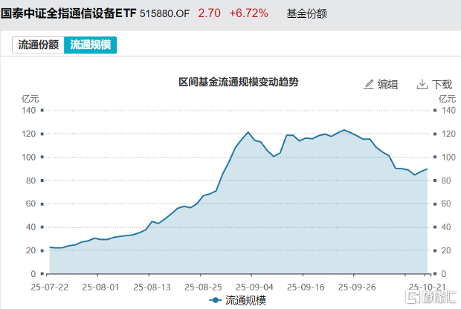Screen dimensions: 461x309
Task: Click the legend line marker icon
Action: tap(216, 300)
